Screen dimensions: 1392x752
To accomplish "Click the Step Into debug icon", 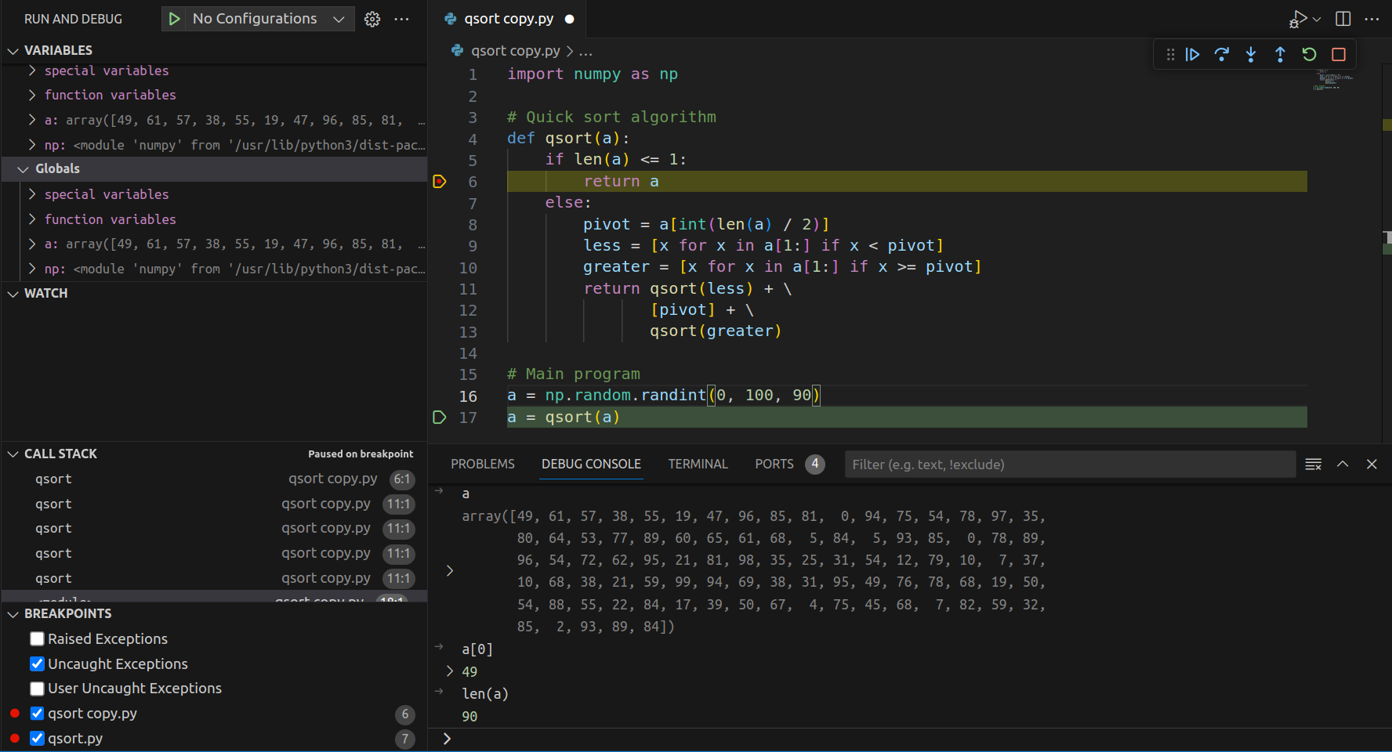I will [1251, 54].
